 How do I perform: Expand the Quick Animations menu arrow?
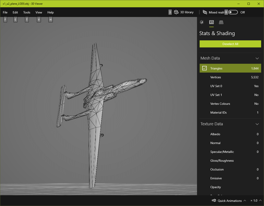[x=245, y=200]
